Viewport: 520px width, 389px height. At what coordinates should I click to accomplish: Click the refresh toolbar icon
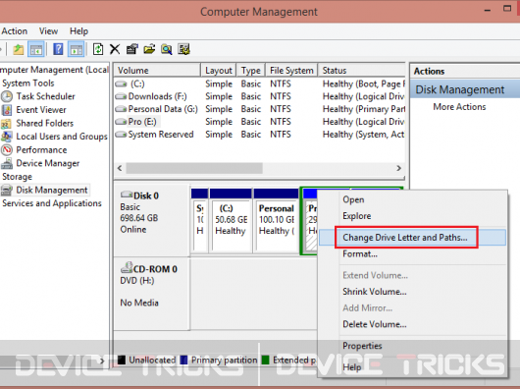[98, 49]
